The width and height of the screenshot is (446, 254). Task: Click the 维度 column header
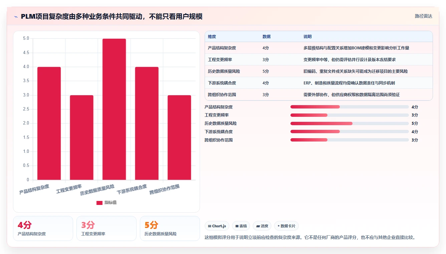pyautogui.click(x=212, y=37)
